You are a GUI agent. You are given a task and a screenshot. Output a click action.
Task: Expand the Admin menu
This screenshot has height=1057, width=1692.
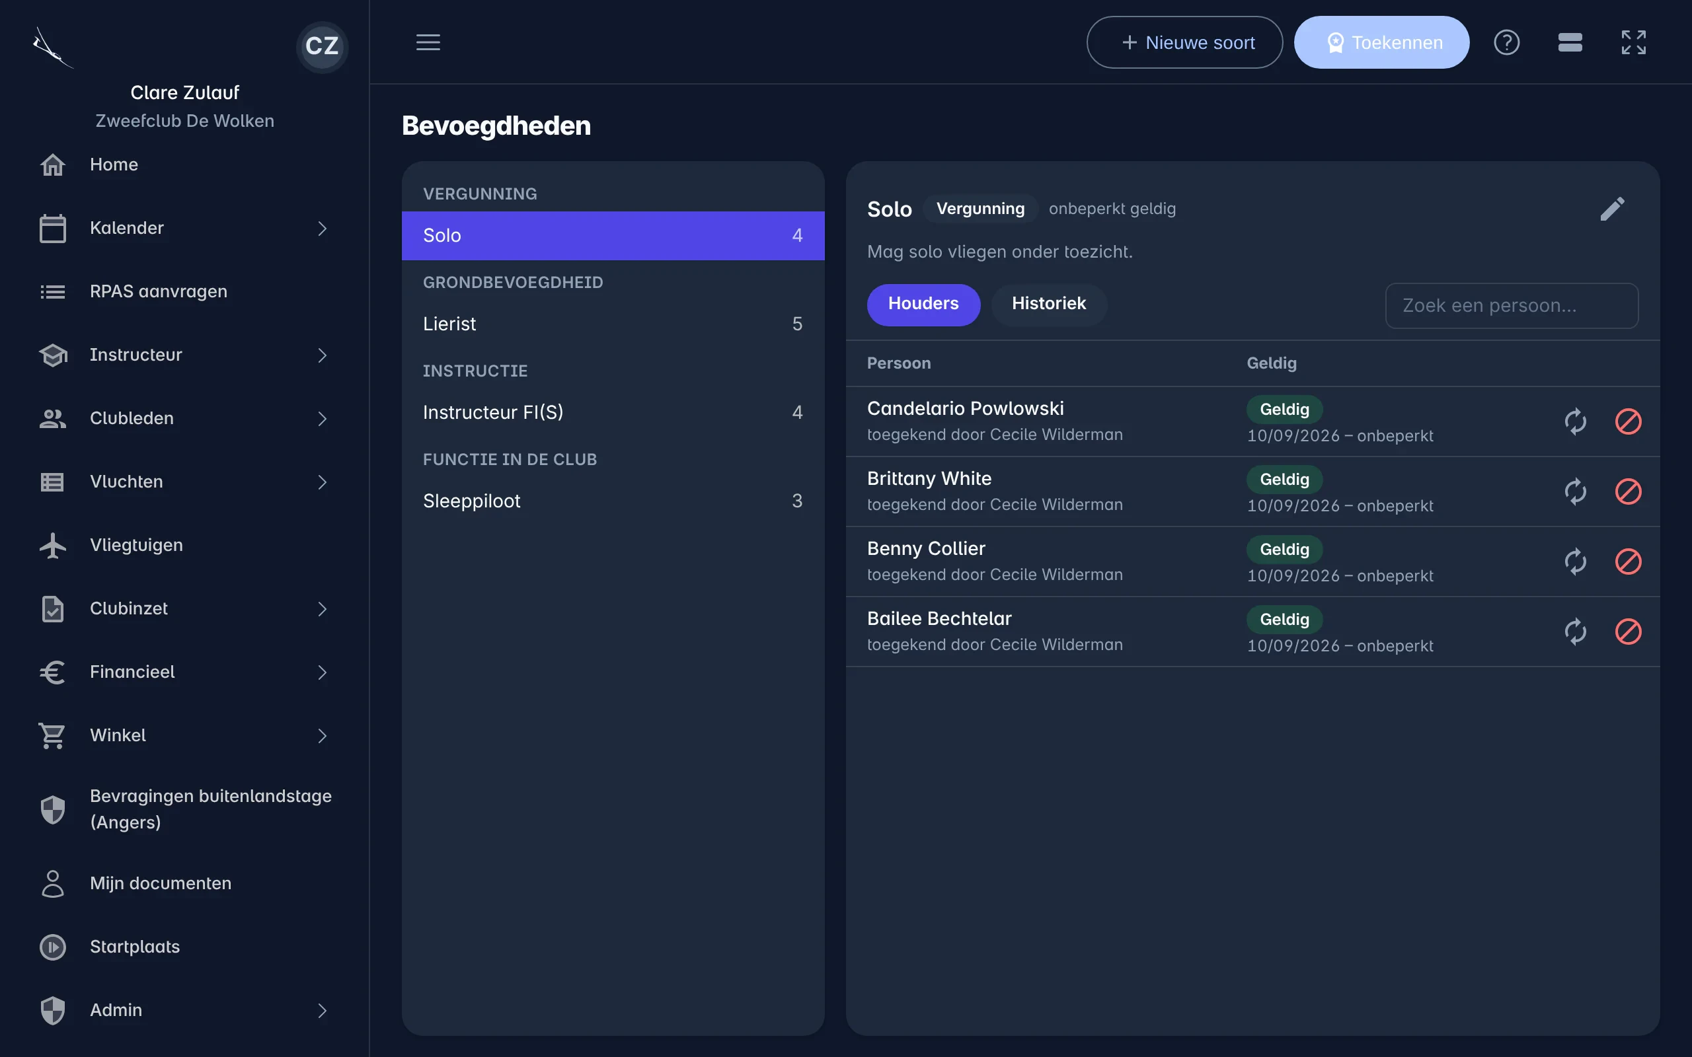[x=184, y=1010]
